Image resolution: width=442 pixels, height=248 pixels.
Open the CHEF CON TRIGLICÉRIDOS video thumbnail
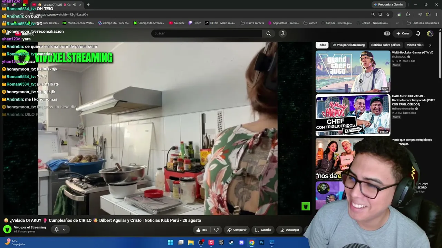point(353,115)
